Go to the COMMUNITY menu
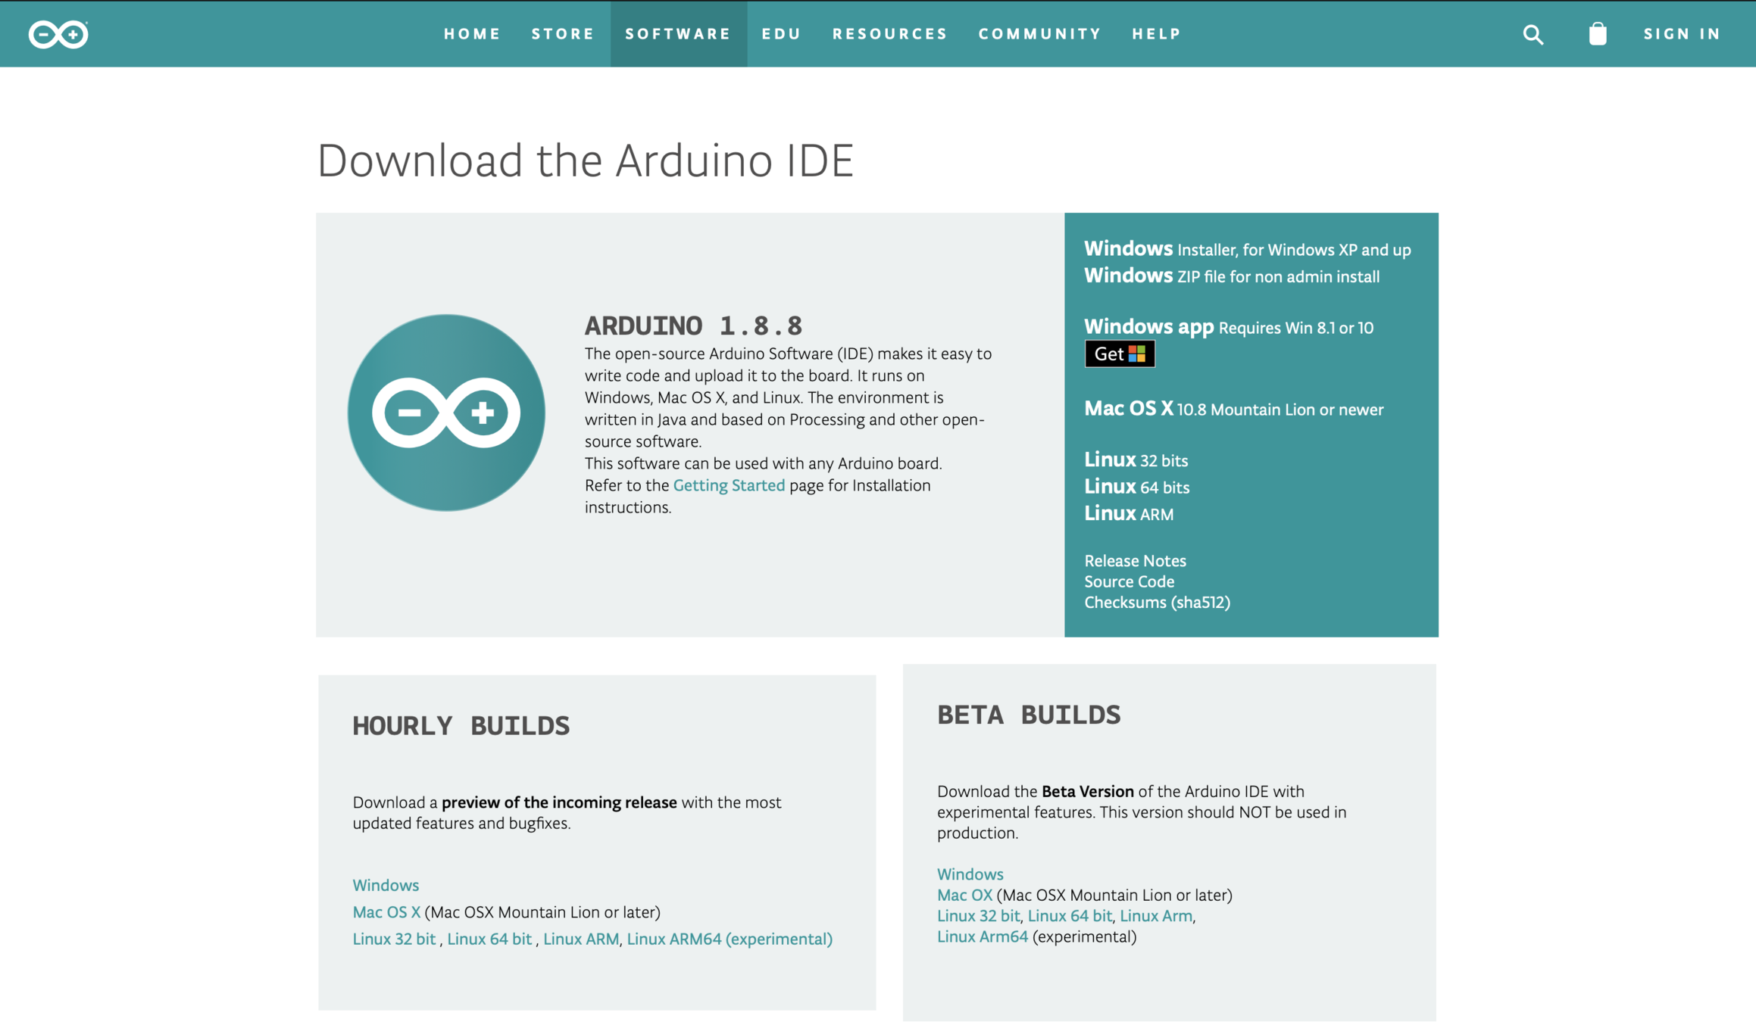The width and height of the screenshot is (1756, 1022). (x=1039, y=34)
